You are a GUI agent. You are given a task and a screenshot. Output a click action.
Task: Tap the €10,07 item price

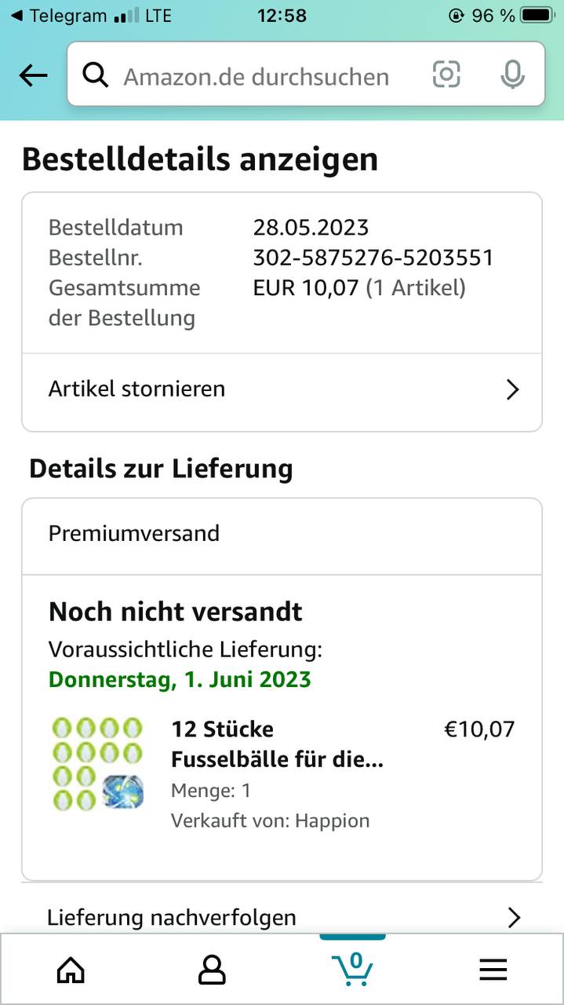click(479, 729)
